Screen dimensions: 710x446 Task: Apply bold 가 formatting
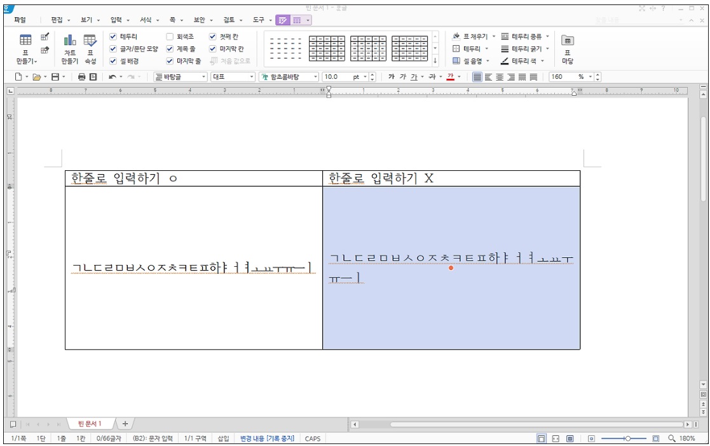[391, 77]
